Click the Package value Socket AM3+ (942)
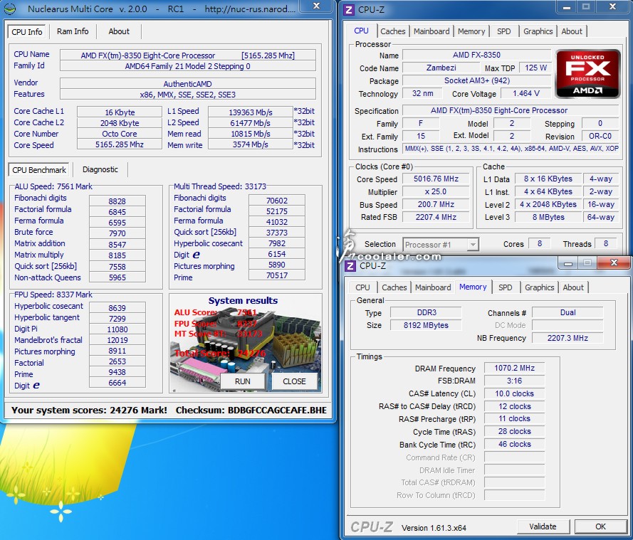The image size is (633, 540). [477, 80]
